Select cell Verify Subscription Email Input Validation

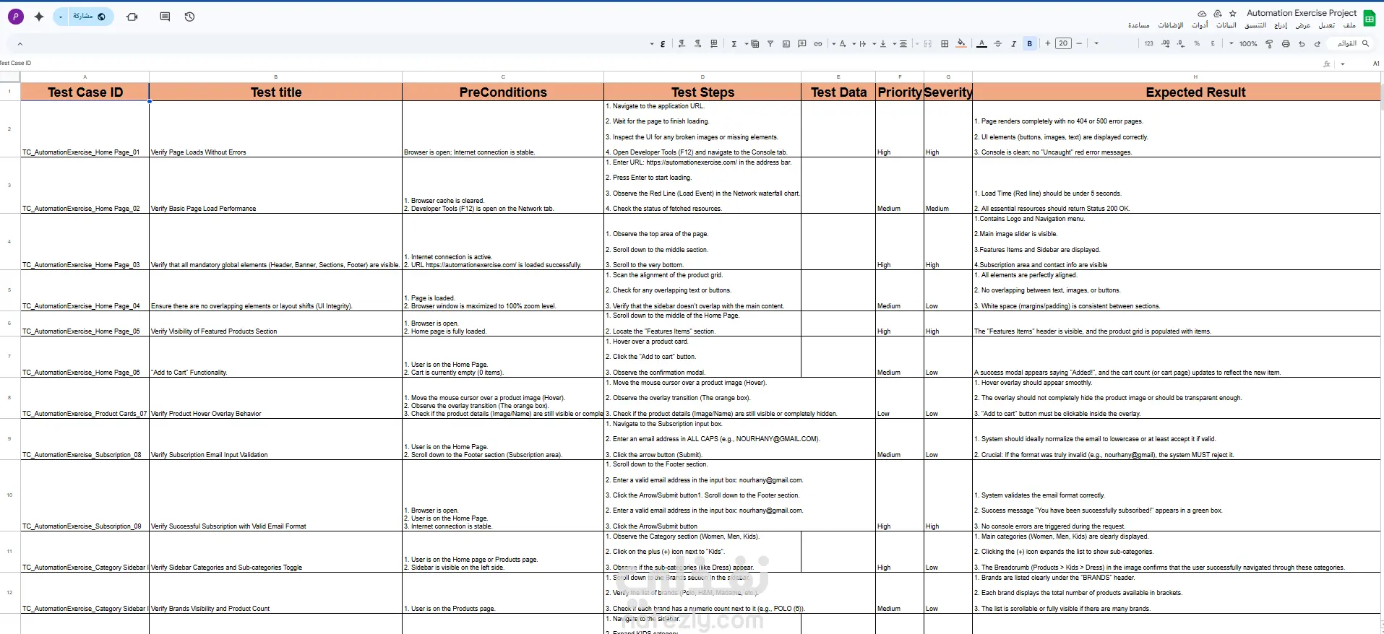coord(275,439)
